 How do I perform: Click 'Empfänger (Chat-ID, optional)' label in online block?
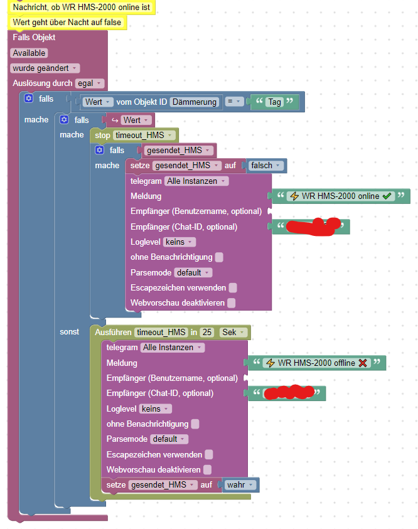tap(184, 227)
